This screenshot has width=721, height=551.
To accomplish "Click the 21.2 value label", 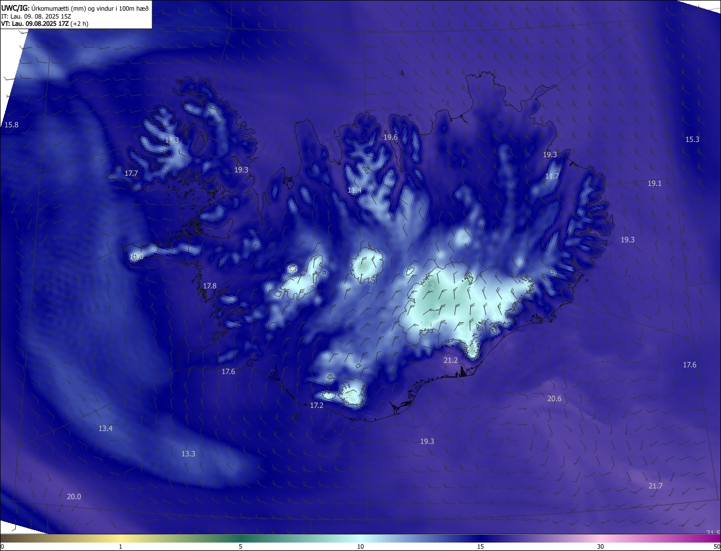I will click(x=451, y=361).
